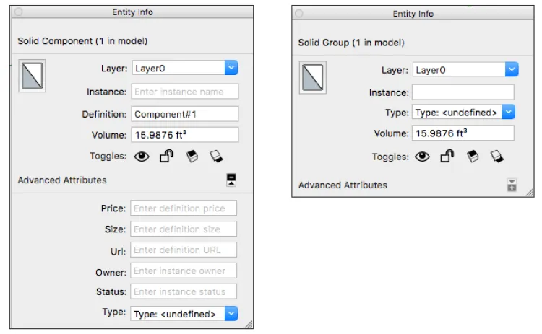Viewport: 542px width, 334px height.
Task: Toggle cast shadows icon in Solid Component panel
Action: coord(216,157)
